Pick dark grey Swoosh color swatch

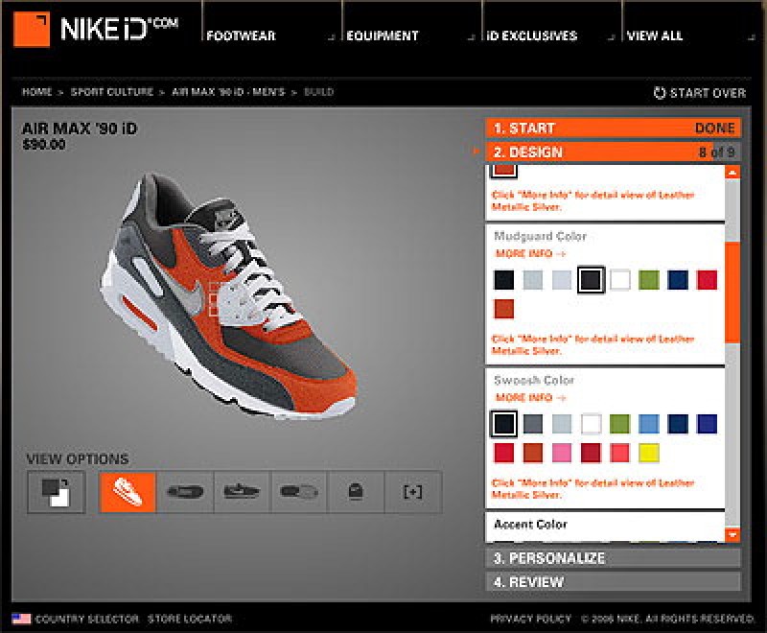[533, 424]
